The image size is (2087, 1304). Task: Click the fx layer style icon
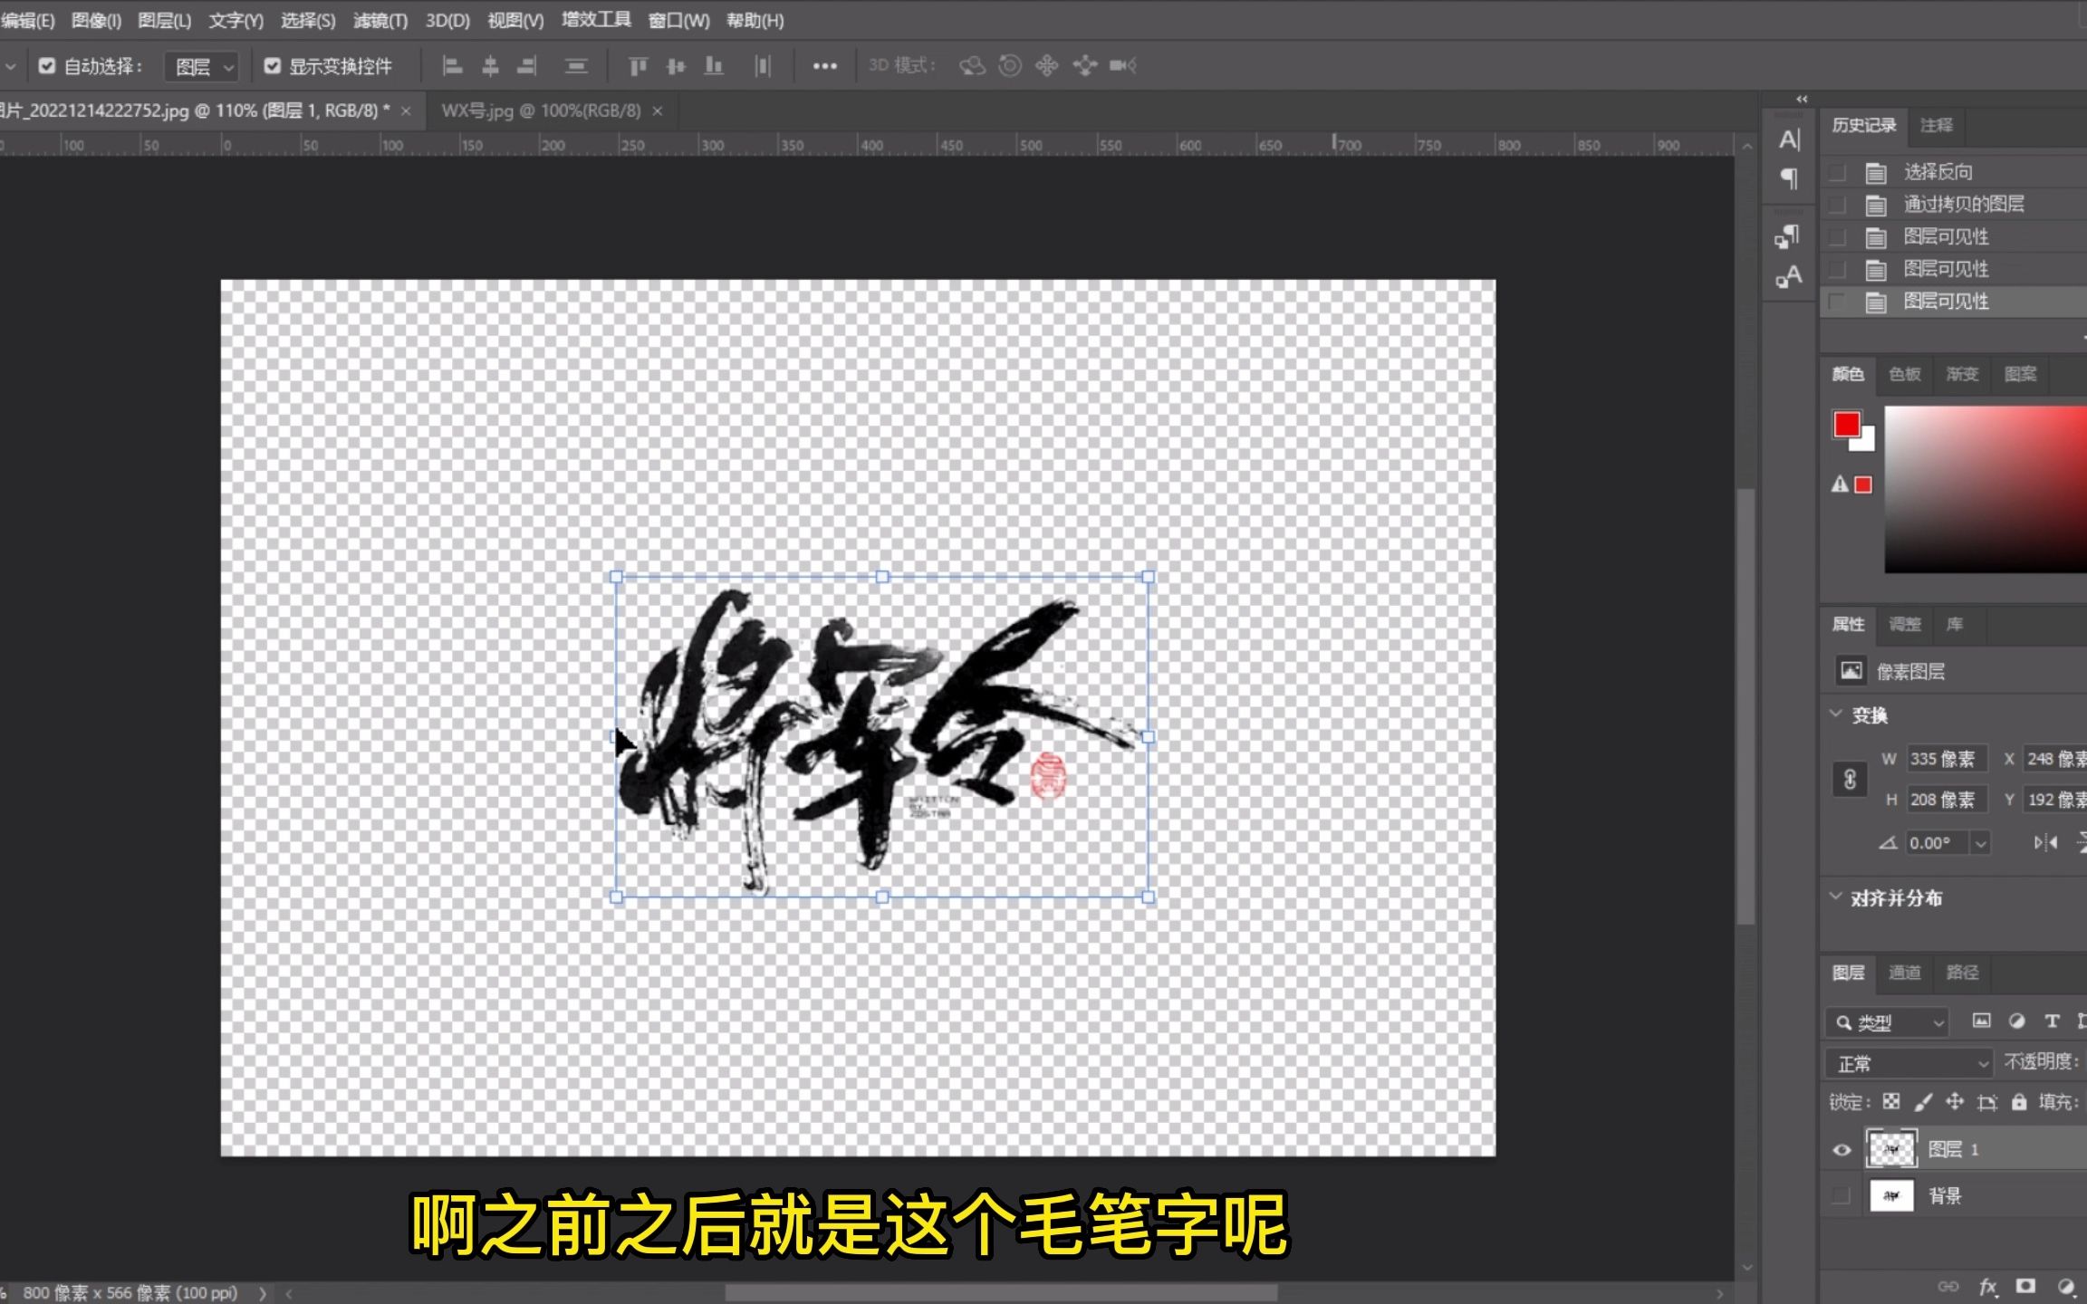tap(1988, 1287)
